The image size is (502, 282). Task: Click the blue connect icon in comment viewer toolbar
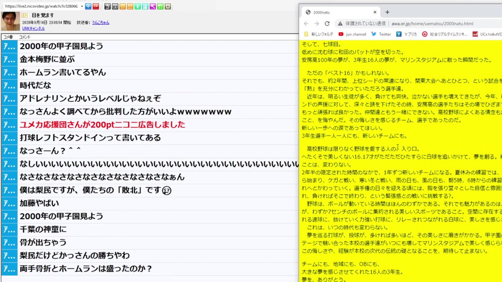[88, 6]
